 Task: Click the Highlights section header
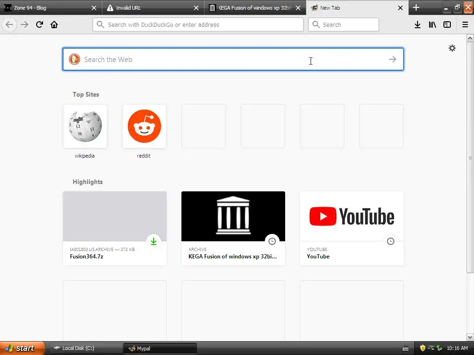pos(87,182)
